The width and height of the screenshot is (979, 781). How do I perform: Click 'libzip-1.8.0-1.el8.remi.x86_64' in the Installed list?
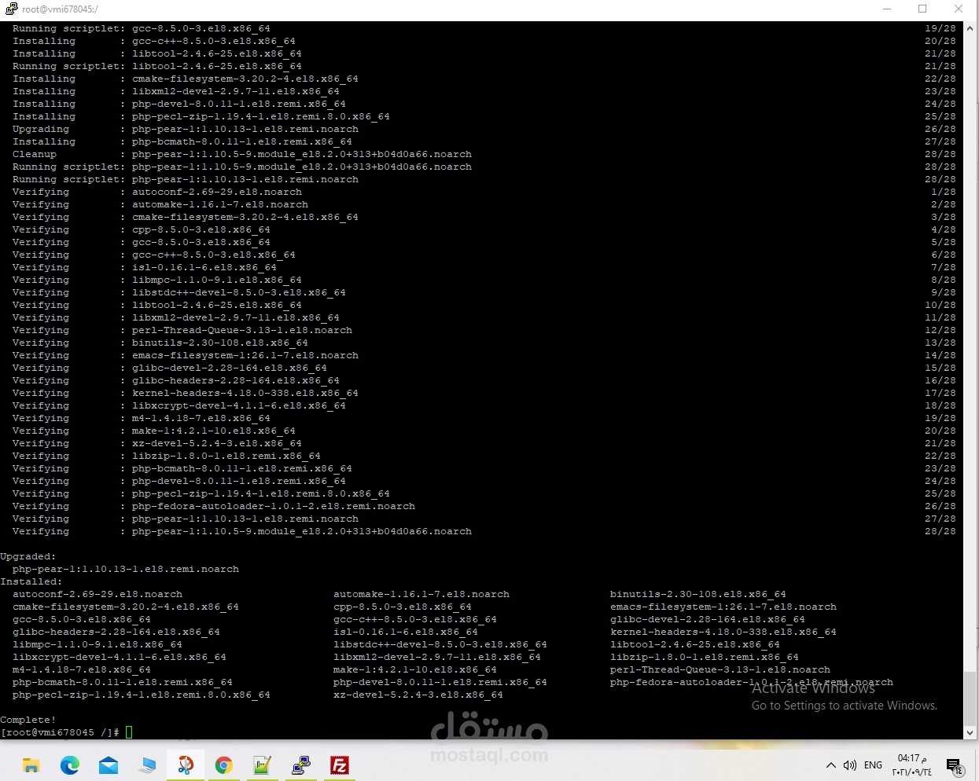(x=705, y=657)
